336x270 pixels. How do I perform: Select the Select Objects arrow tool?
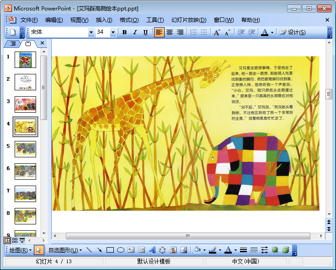point(39,250)
